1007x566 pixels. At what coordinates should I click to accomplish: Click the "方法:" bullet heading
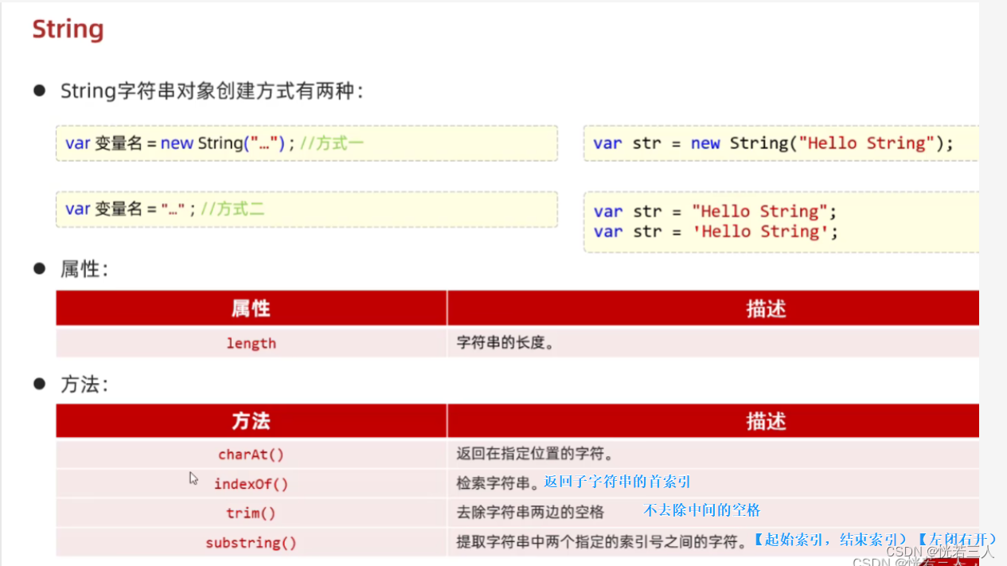tap(84, 384)
